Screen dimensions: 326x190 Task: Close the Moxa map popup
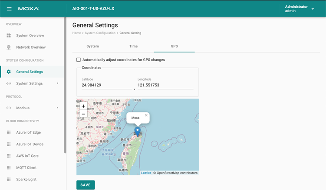pos(146,115)
